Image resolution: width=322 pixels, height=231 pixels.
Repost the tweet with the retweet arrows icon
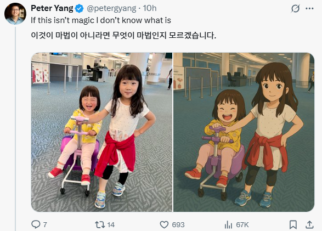[100, 224]
